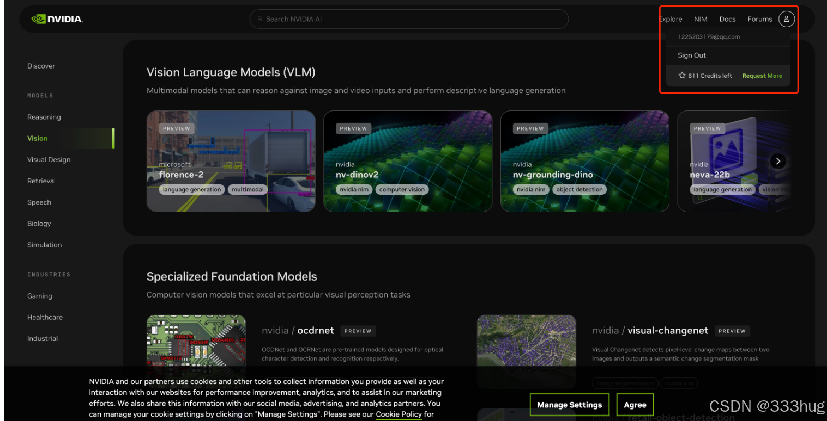Click nvidia nim tag on nv-grounding-dino

click(531, 190)
